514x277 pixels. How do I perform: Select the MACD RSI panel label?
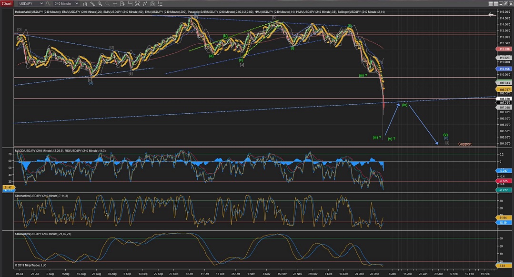point(60,150)
